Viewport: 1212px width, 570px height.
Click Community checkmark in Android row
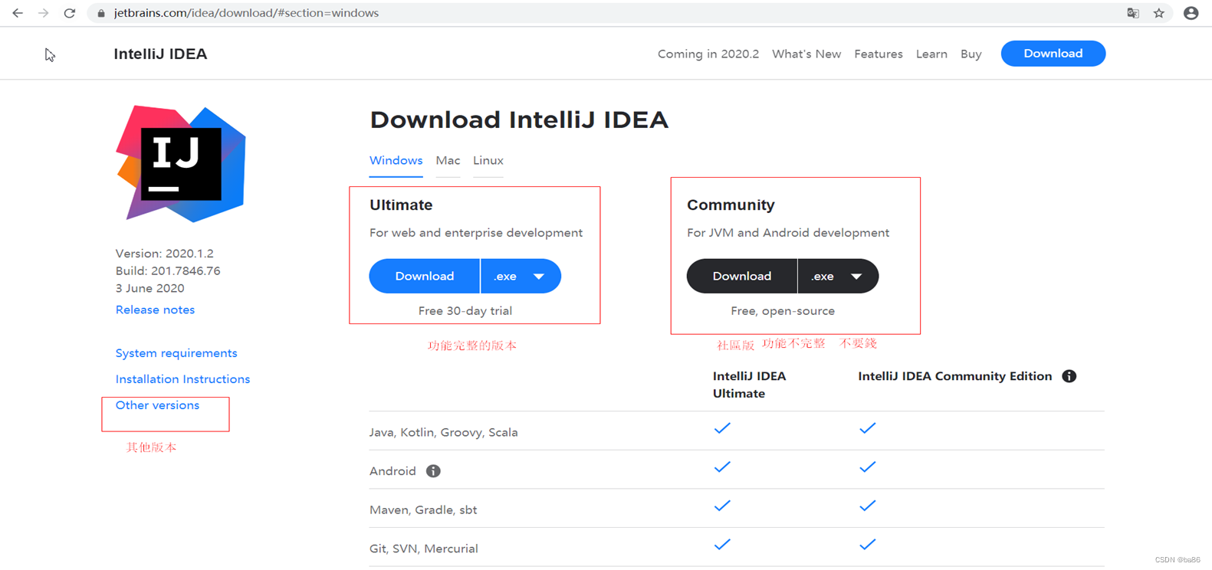click(x=867, y=467)
